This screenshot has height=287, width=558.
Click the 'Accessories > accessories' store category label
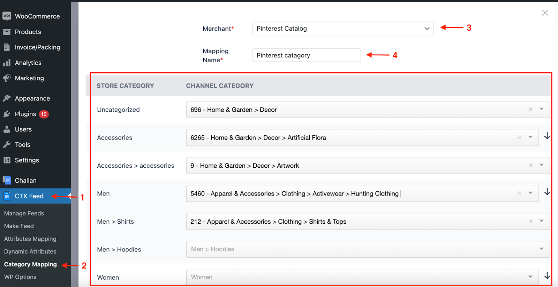point(136,166)
